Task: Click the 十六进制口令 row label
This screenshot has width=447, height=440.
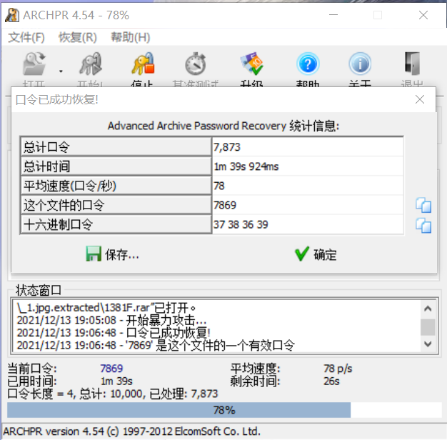Action: coord(116,225)
